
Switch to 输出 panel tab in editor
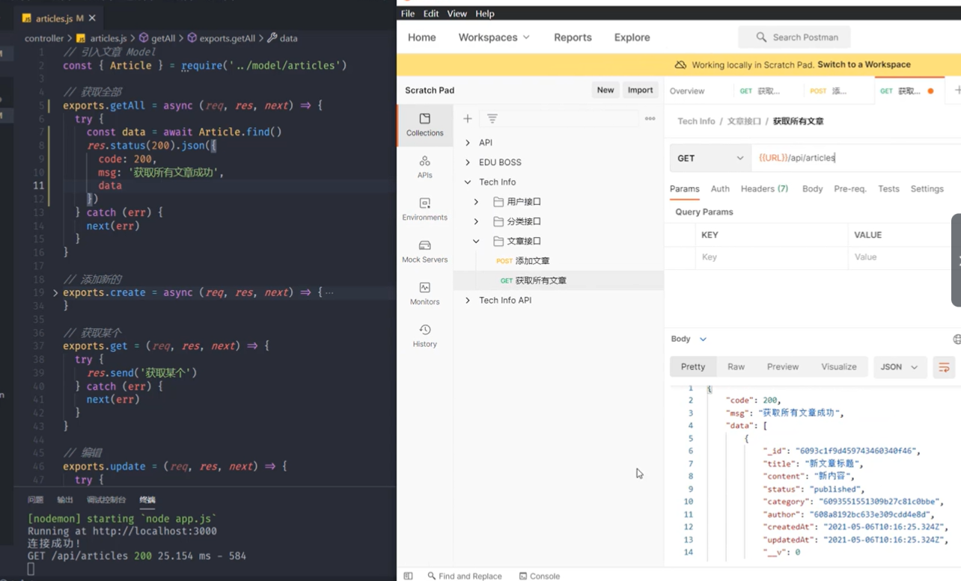pos(65,499)
